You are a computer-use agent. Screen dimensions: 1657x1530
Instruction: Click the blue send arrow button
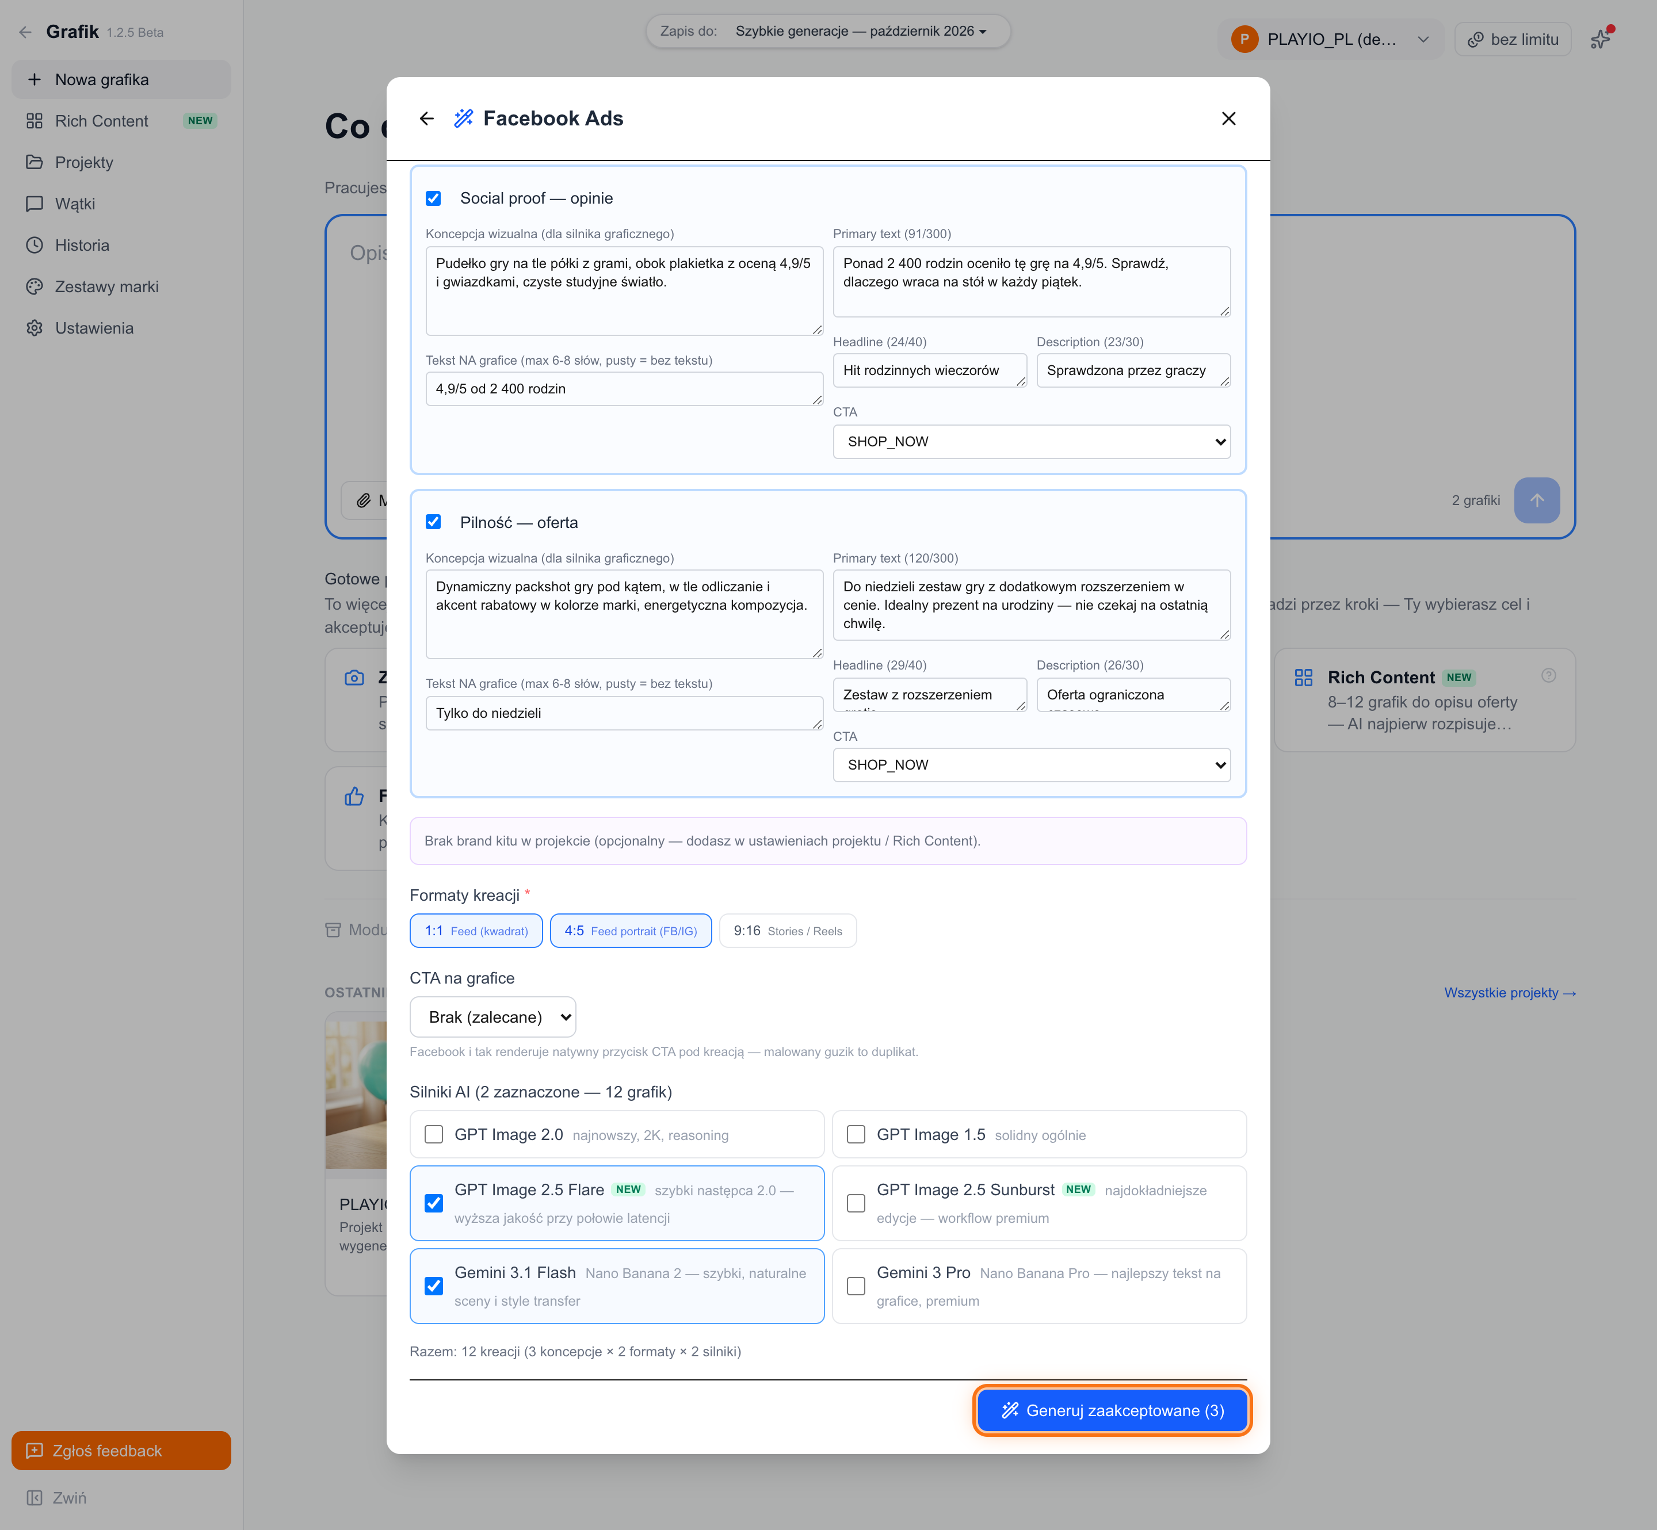pos(1537,500)
